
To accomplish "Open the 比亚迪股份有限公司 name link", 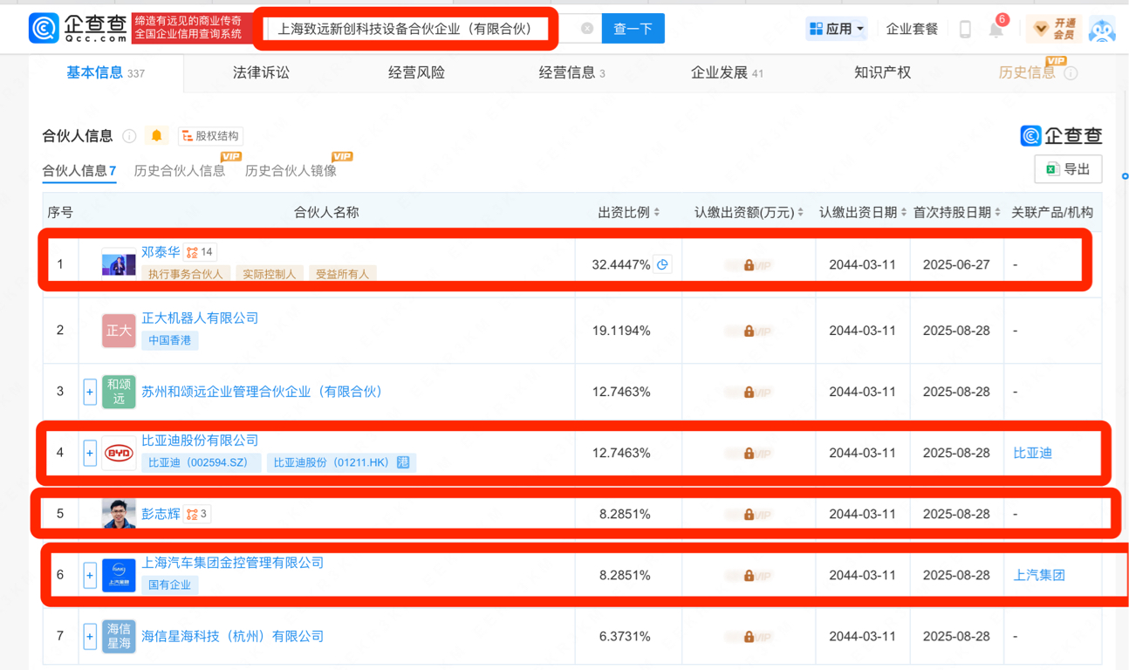I will (x=200, y=441).
